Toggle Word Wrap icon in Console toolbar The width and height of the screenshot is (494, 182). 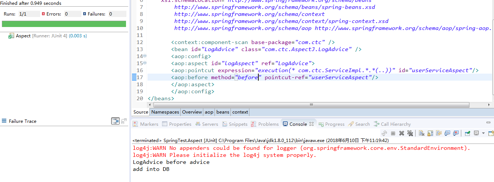tap(439, 133)
